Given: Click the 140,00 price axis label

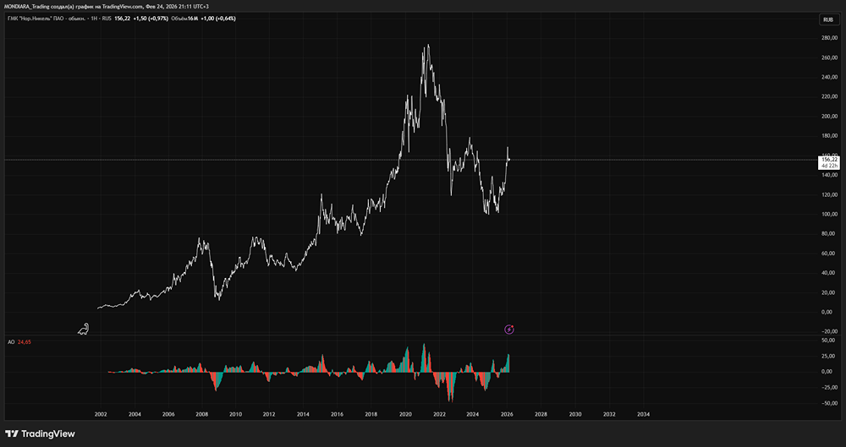Looking at the screenshot, I should (830, 175).
